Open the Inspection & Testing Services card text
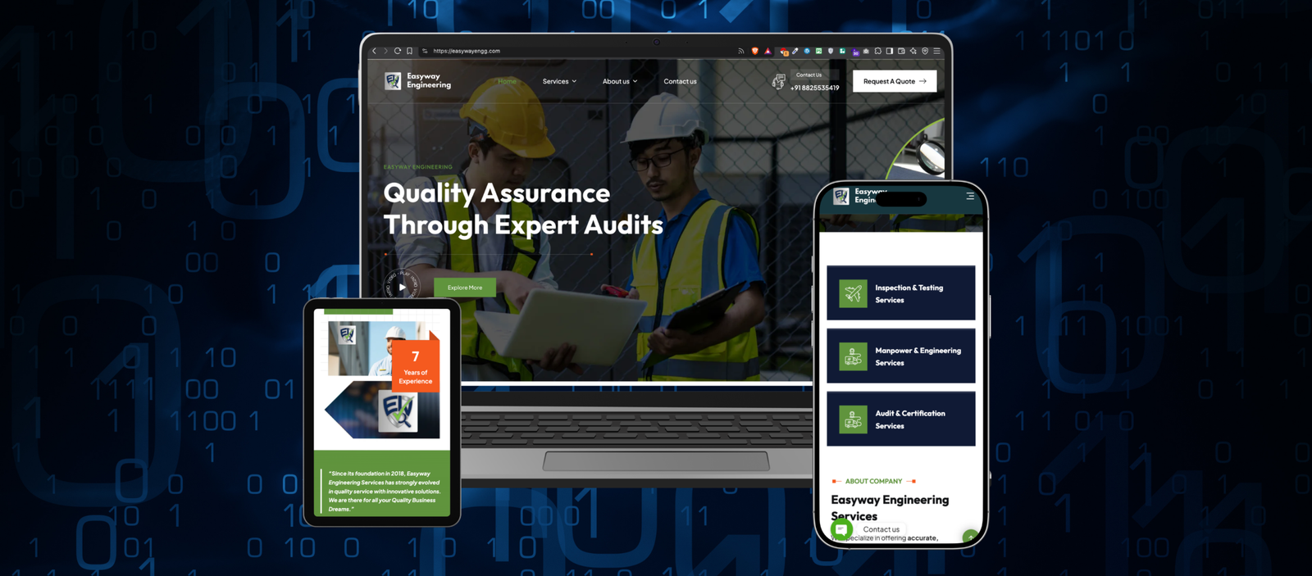 click(x=909, y=293)
